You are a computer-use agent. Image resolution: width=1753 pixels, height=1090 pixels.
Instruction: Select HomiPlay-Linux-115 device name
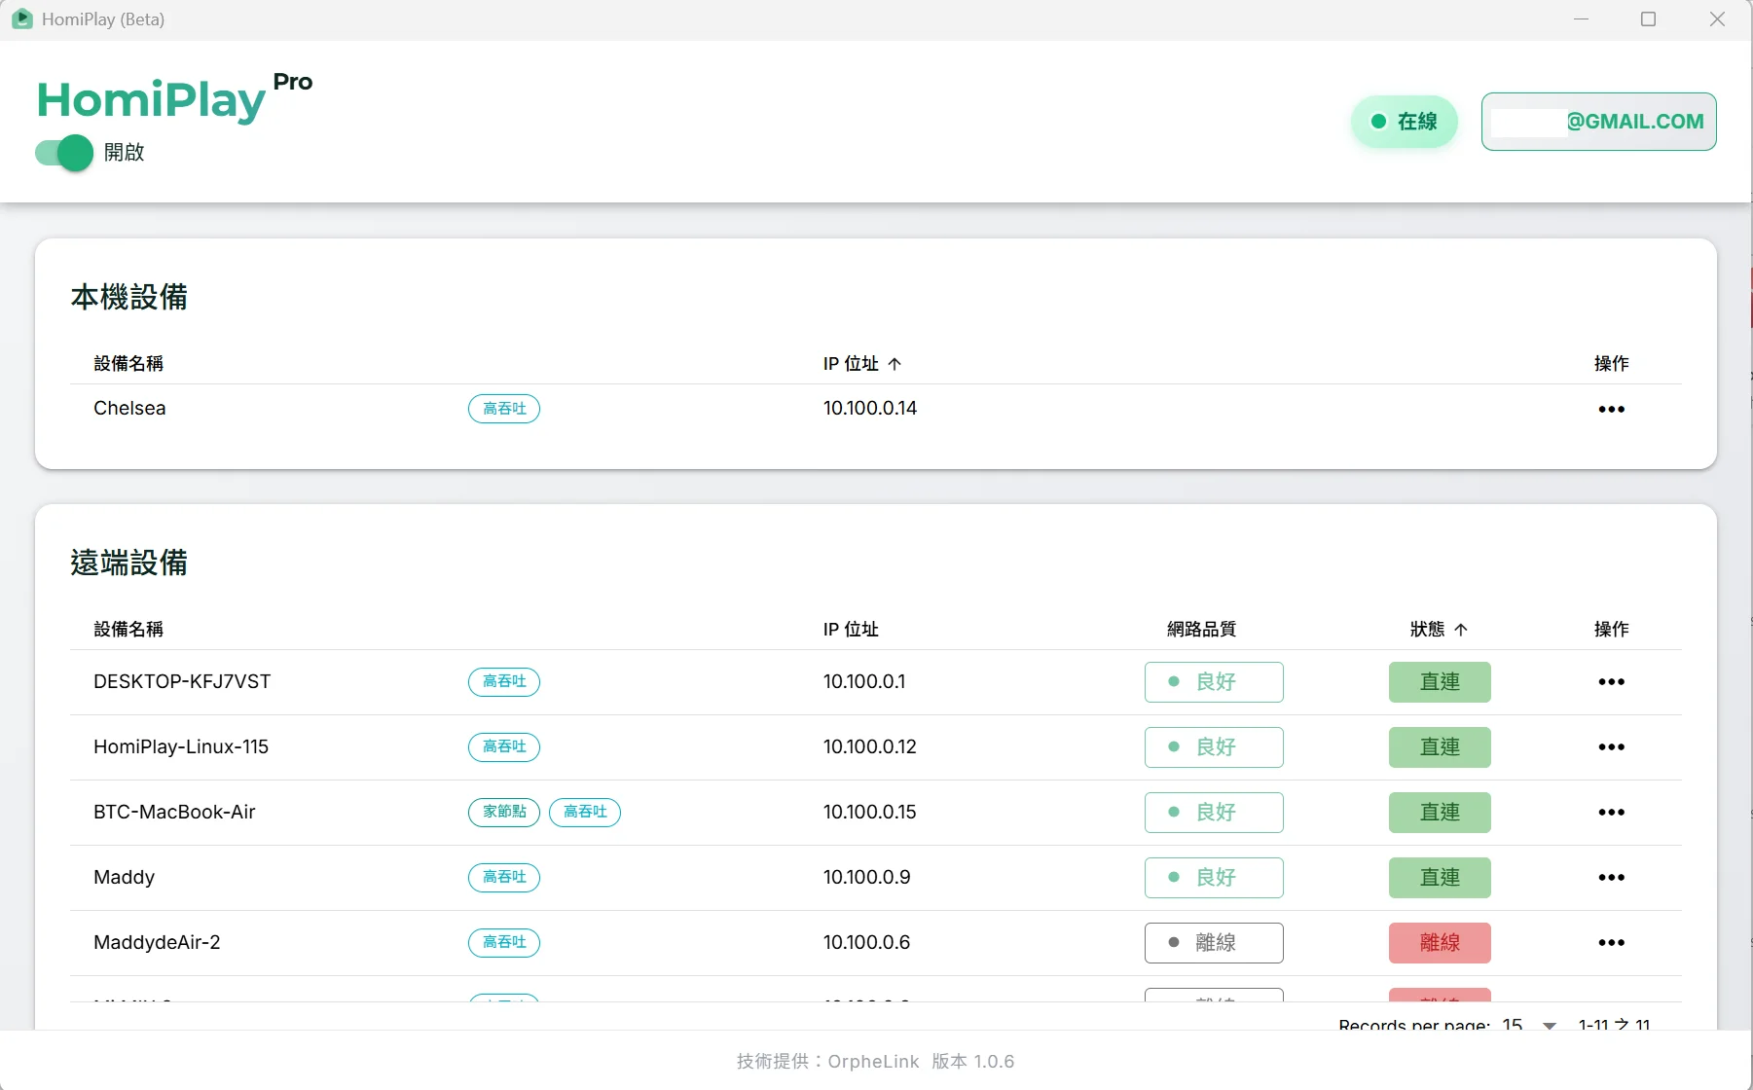point(181,747)
